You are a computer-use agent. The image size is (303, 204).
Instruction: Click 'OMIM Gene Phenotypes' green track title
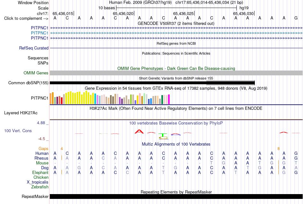(x=176, y=68)
